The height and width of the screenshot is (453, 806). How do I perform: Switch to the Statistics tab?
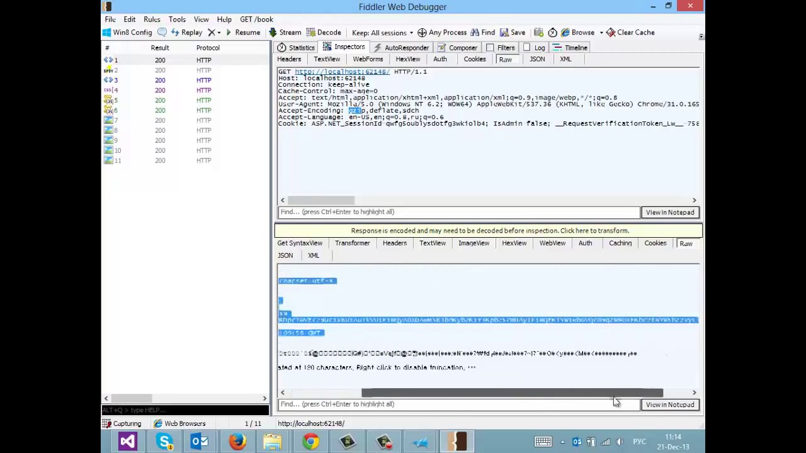(x=296, y=48)
